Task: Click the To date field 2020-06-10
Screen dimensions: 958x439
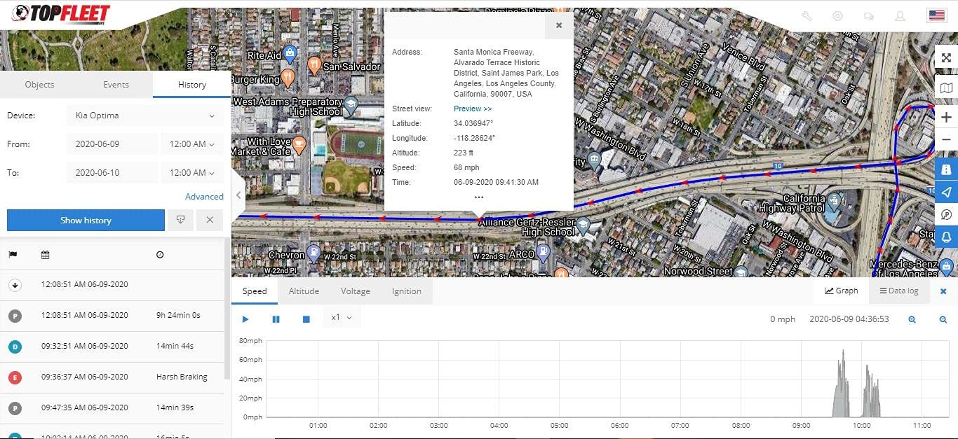Action: (112, 173)
